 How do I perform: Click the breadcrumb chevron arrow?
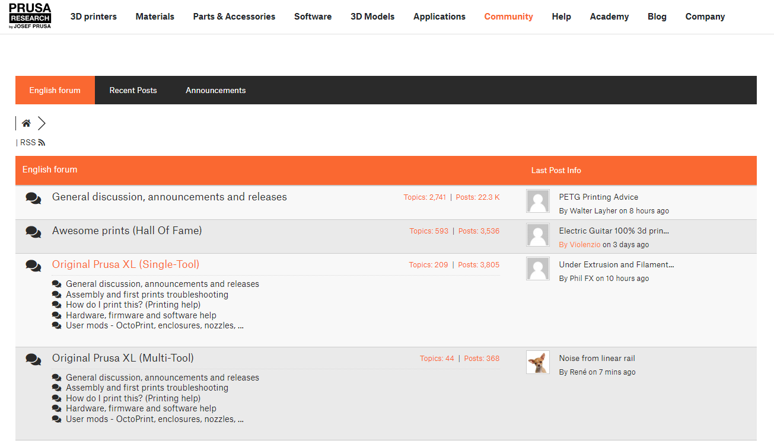coord(42,123)
